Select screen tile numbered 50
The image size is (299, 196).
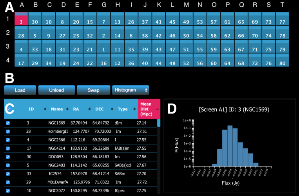coord(186,33)
